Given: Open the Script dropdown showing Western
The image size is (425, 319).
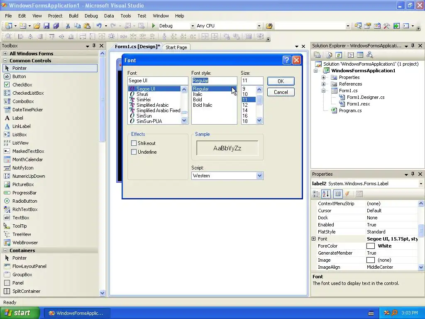Looking at the screenshot, I should [x=259, y=176].
